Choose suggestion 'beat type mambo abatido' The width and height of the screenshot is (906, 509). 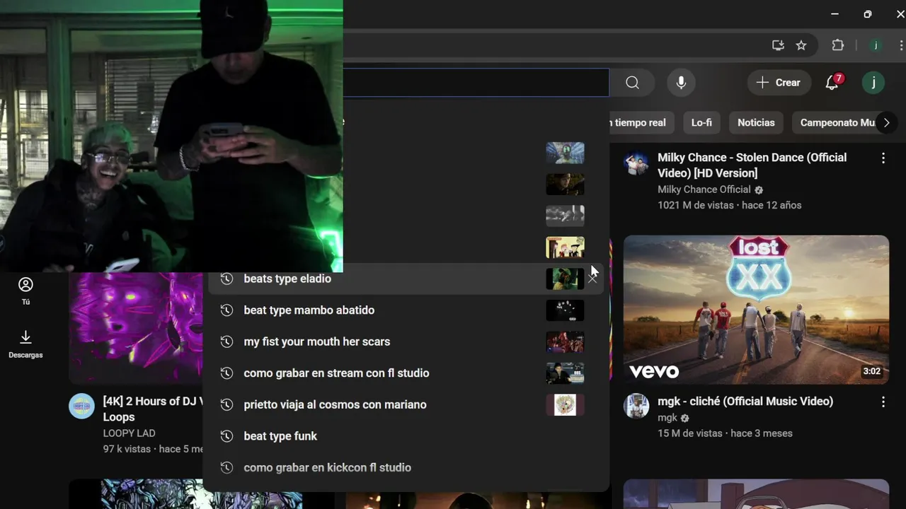tap(406, 310)
